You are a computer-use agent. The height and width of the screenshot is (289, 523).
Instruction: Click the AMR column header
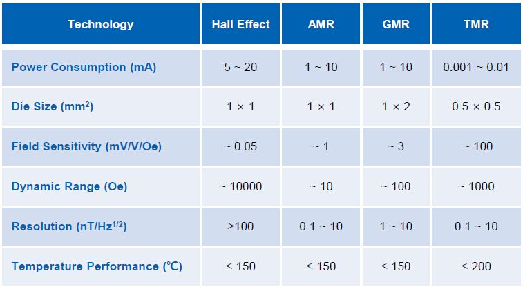[x=321, y=24]
